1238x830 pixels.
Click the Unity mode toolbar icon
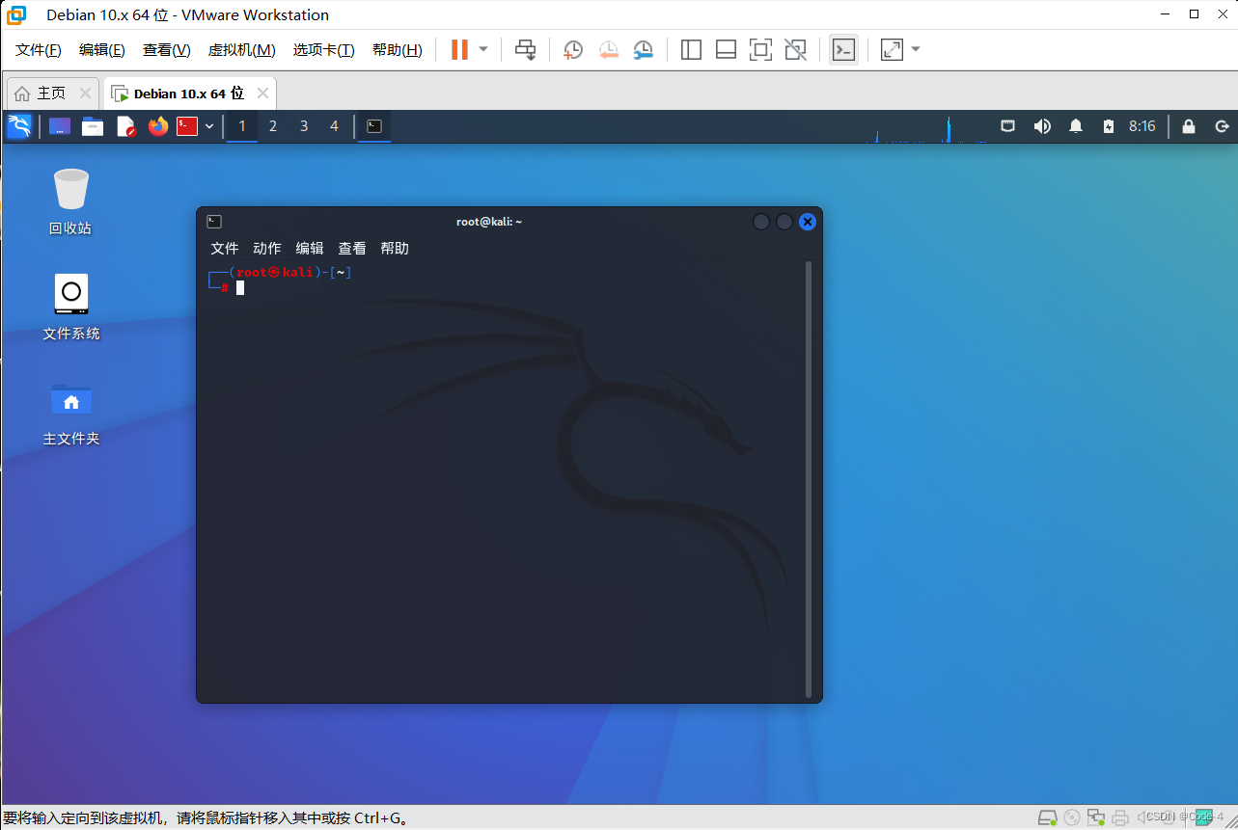795,49
